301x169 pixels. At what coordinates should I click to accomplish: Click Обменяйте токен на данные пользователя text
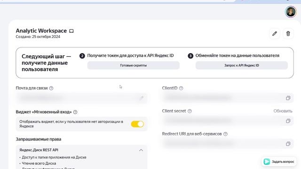coord(237,55)
